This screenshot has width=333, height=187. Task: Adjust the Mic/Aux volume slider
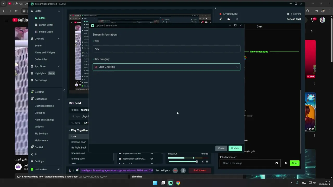[x=183, y=162]
